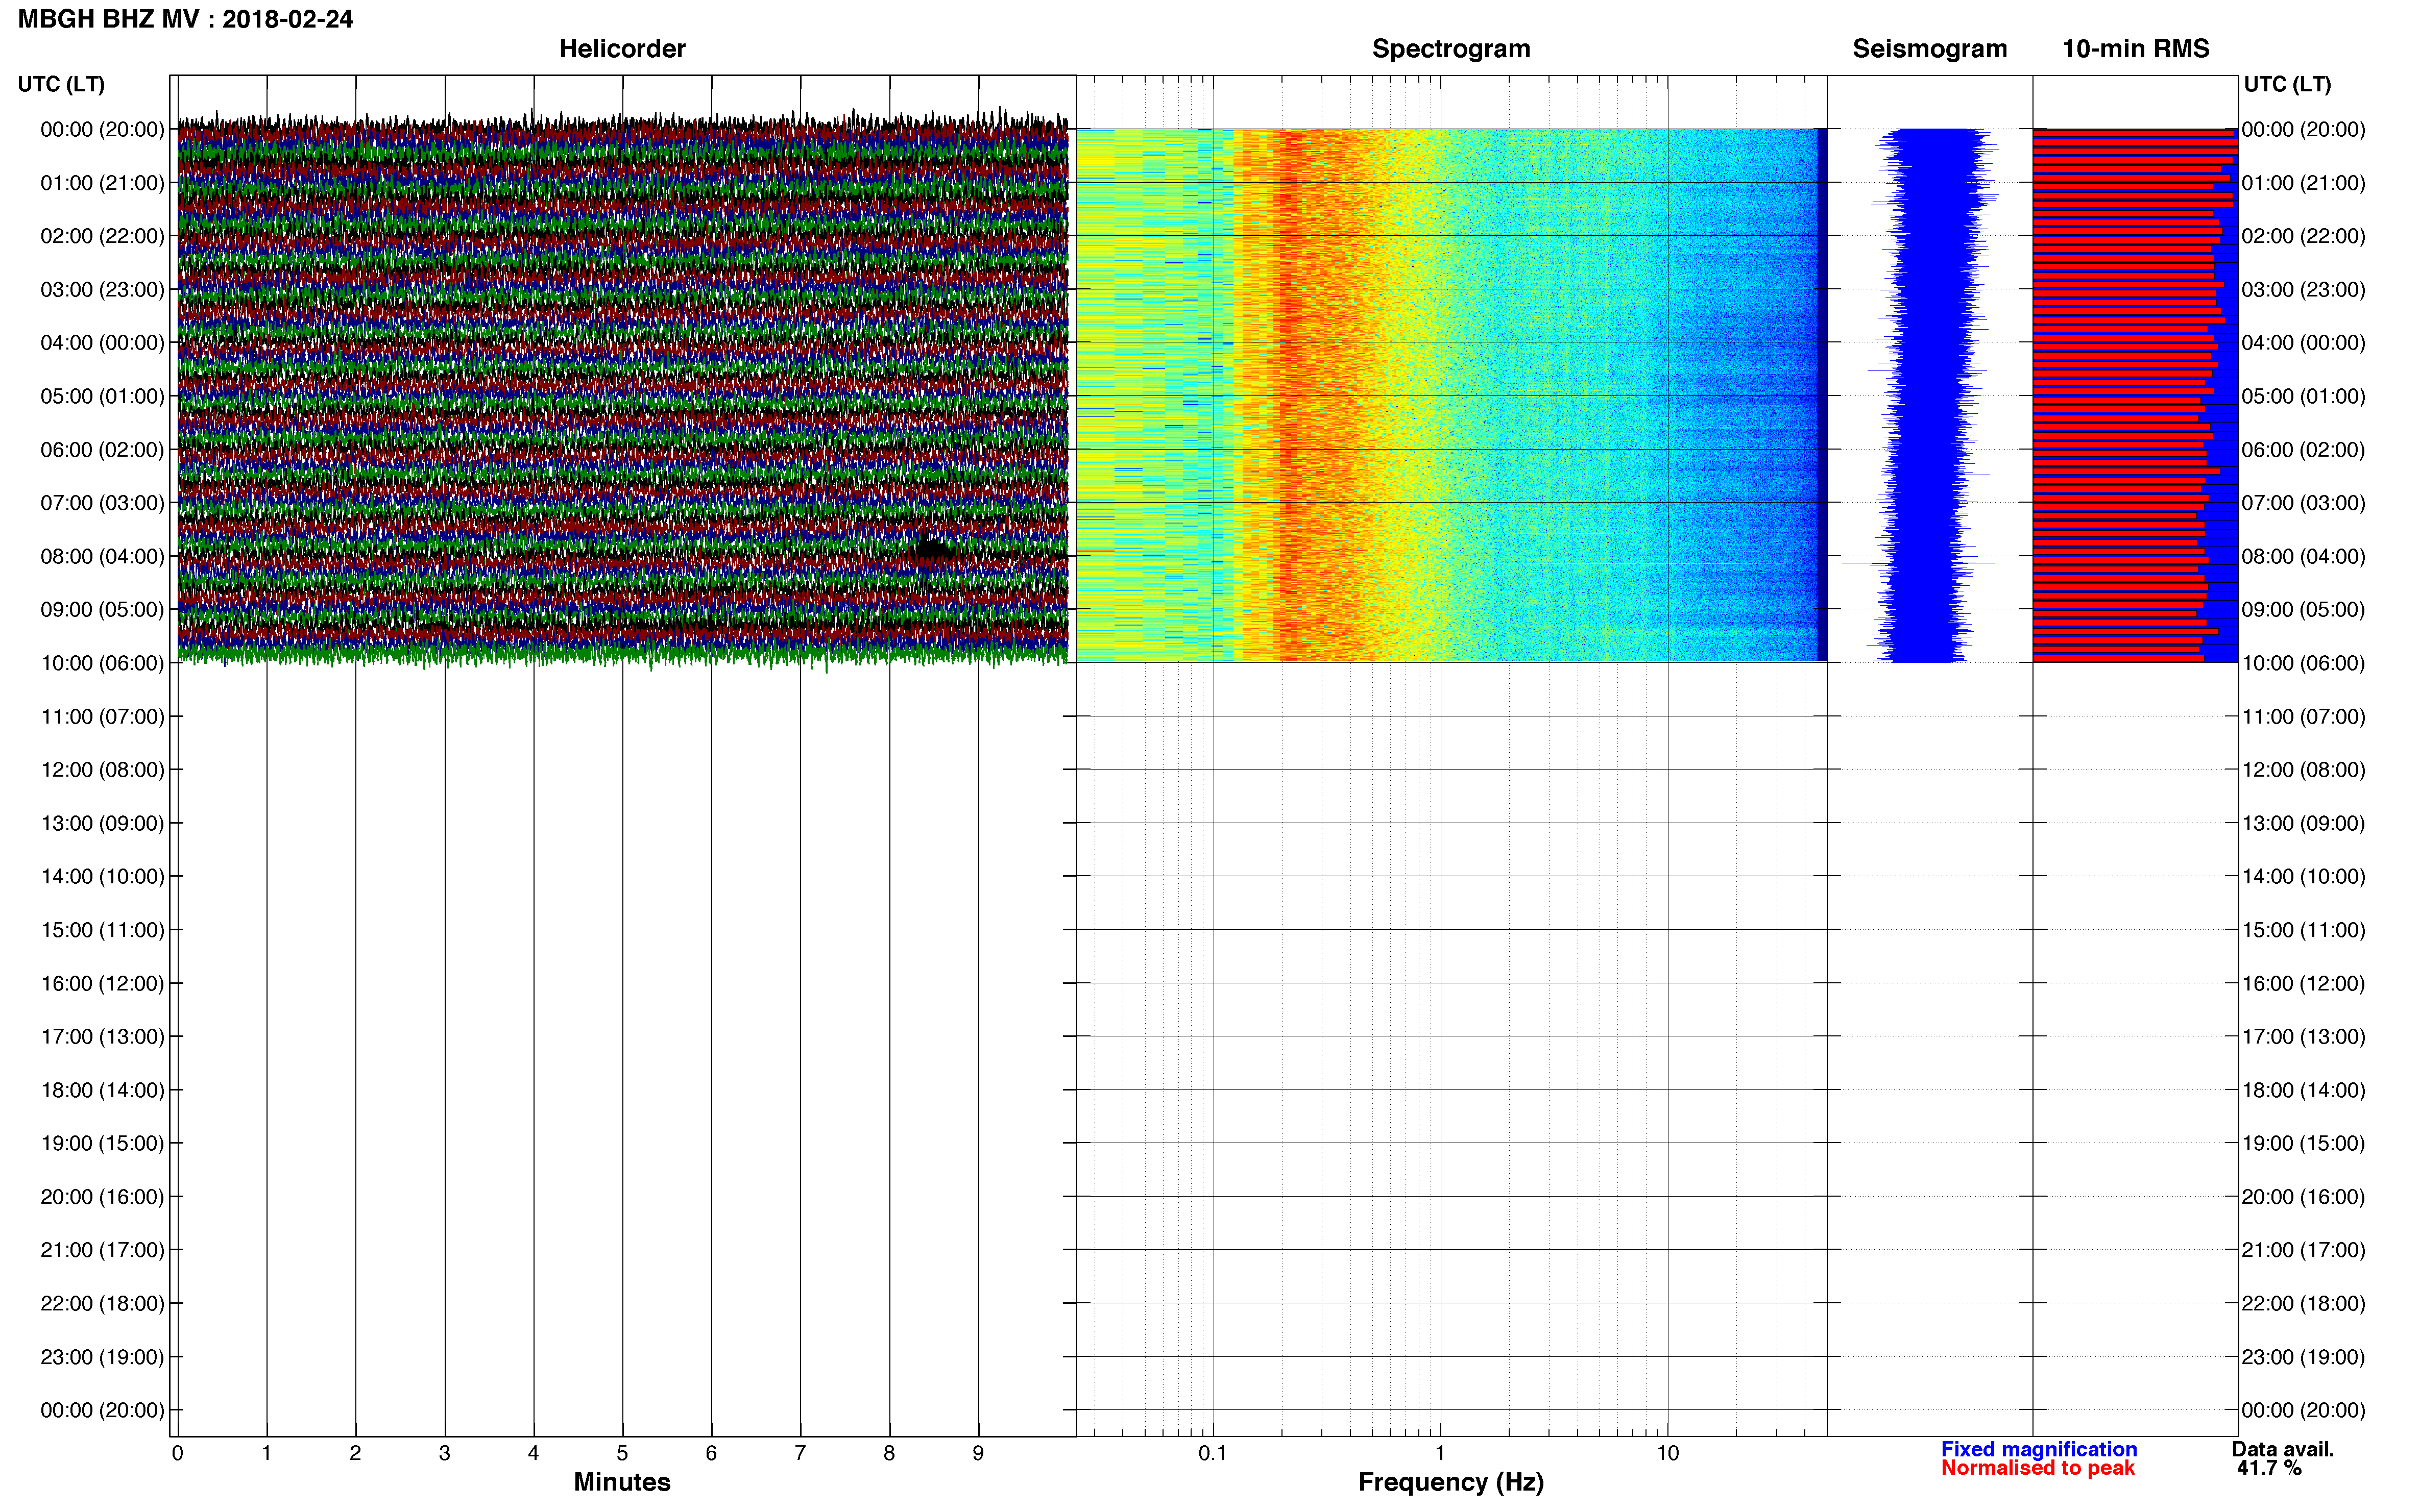This screenshot has height=1512, width=2420.
Task: Click the left 'UTC (LT)' axis label
Action: coord(61,84)
